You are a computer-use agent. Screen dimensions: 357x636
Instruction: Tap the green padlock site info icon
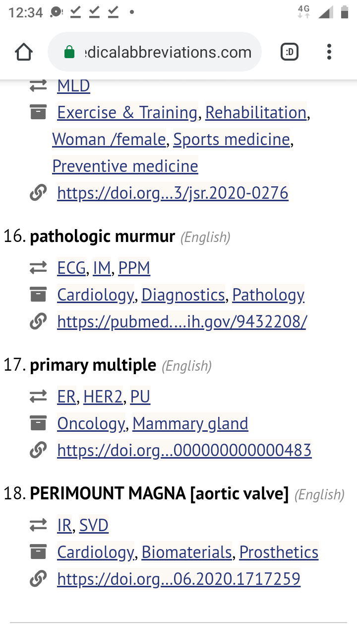click(x=69, y=52)
